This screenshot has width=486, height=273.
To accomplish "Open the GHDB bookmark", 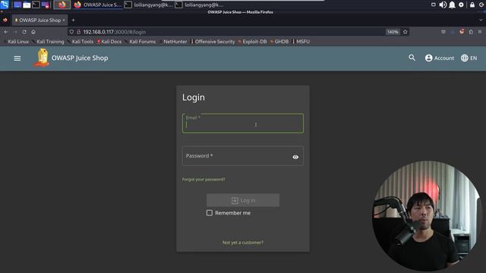I will click(279, 42).
